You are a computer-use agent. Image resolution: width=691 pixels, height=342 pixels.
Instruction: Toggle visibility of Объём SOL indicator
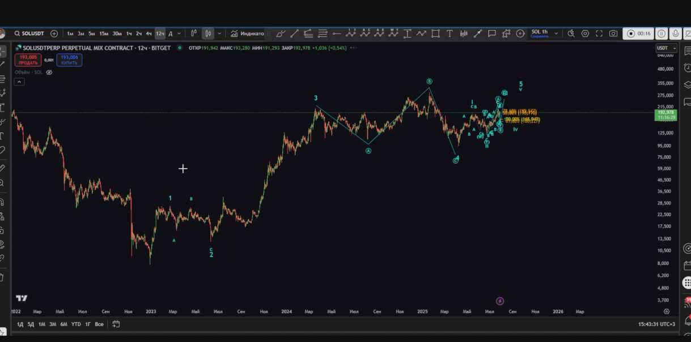[x=49, y=72]
